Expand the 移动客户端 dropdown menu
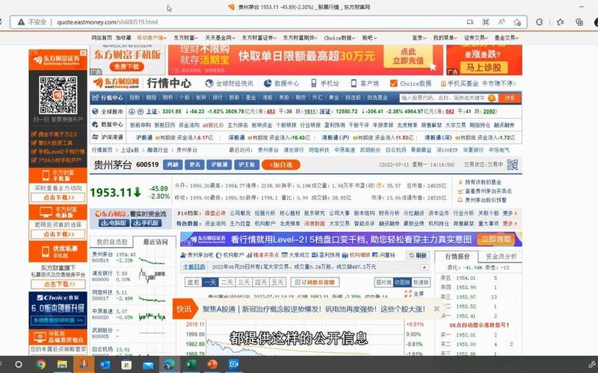 click(x=152, y=38)
